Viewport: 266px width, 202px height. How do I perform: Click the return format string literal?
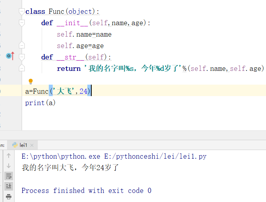click(x=133, y=69)
